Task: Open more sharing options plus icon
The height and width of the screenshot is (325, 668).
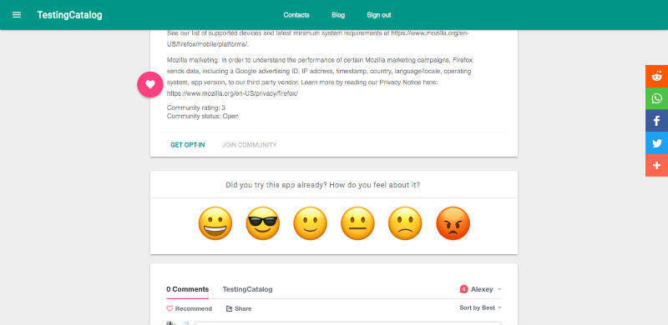Action: (656, 166)
